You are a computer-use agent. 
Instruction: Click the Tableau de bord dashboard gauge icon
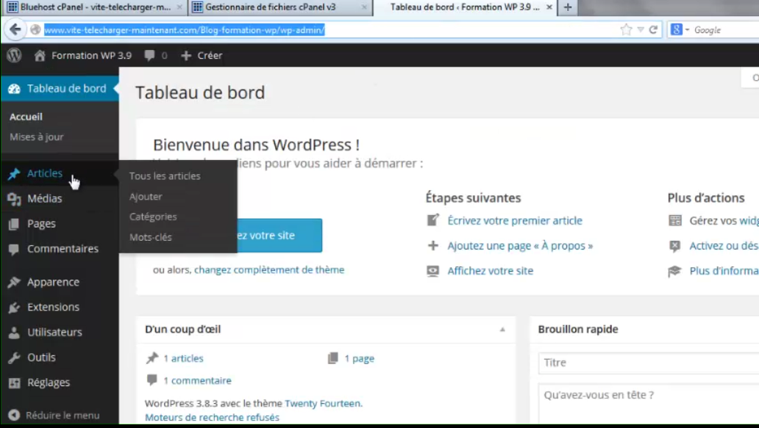click(14, 89)
